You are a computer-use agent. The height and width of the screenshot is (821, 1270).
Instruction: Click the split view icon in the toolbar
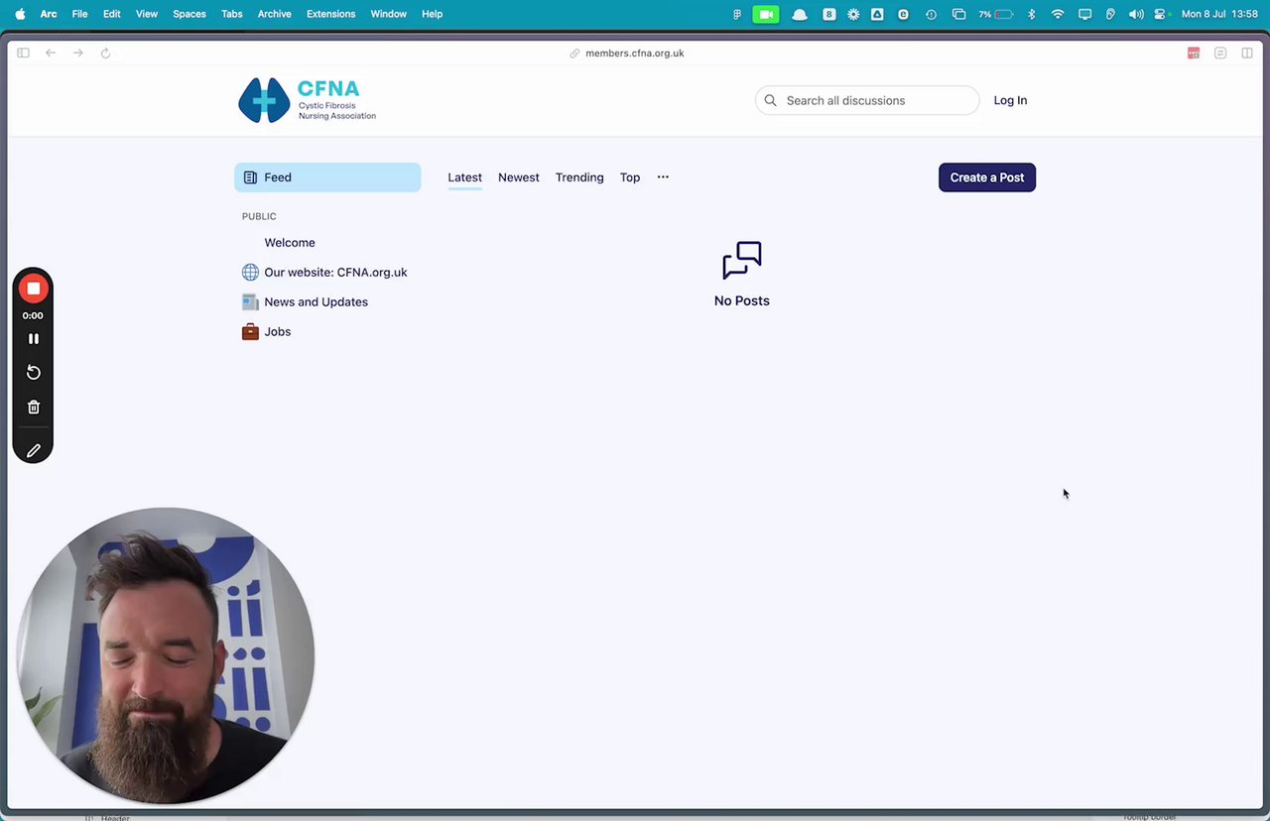1247,54
